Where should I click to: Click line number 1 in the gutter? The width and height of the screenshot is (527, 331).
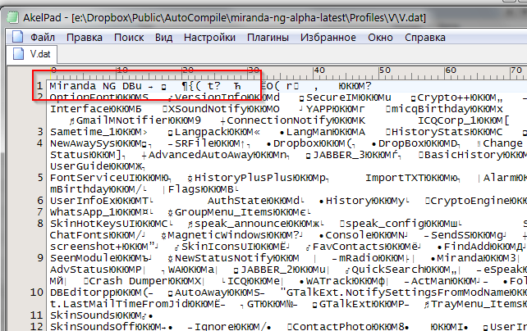(x=39, y=86)
